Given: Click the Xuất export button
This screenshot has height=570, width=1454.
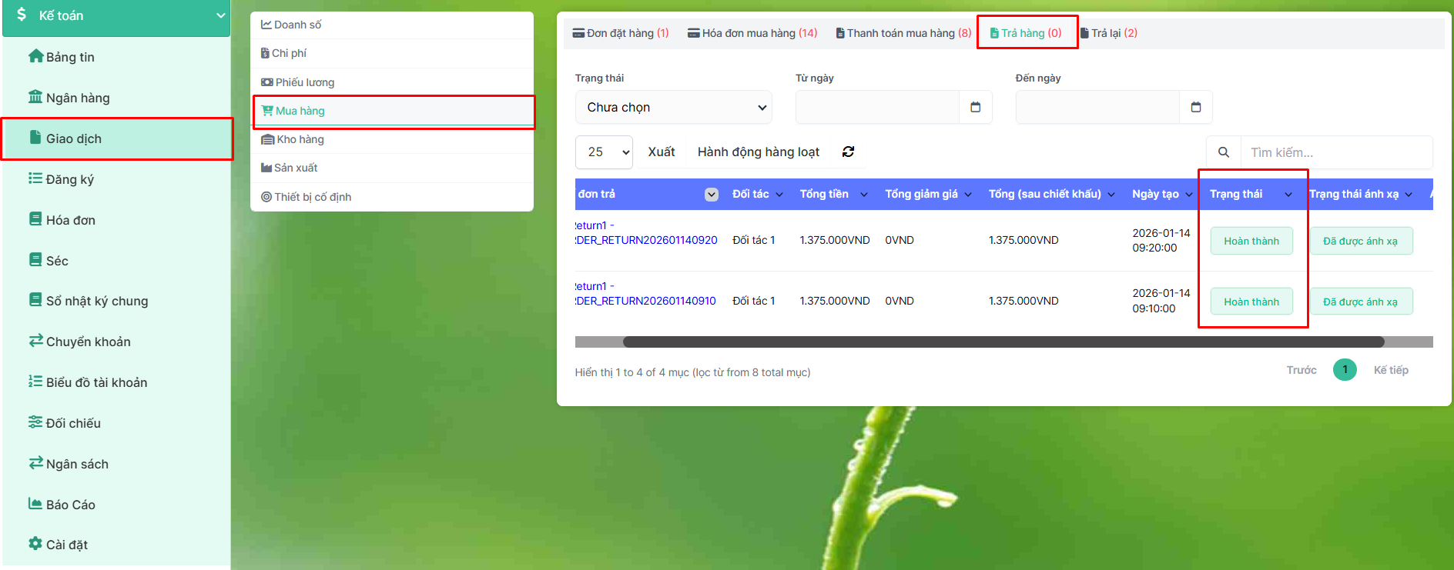Looking at the screenshot, I should (x=661, y=152).
